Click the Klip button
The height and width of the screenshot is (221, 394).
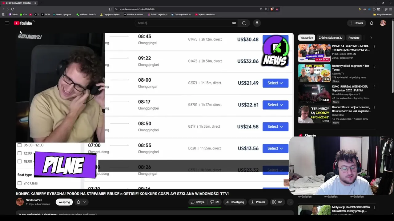coord(277,202)
